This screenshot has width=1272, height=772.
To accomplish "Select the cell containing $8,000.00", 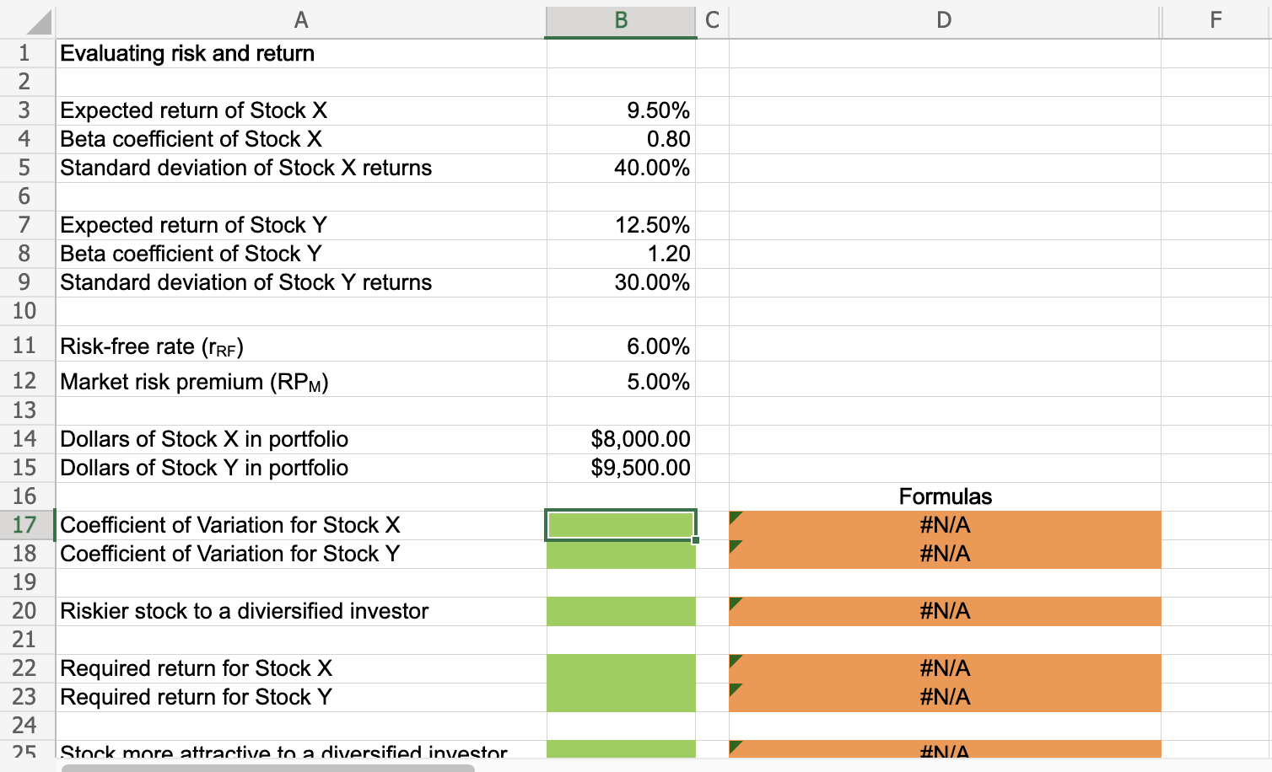I will point(621,438).
